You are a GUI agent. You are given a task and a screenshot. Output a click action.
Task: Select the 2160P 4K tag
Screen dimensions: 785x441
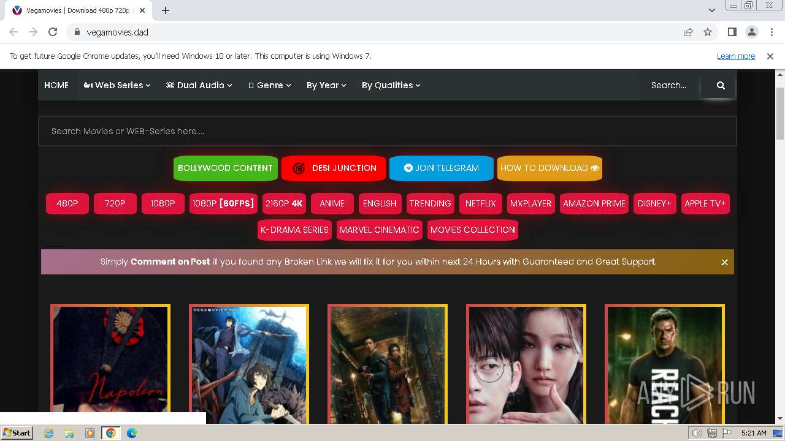[x=284, y=203]
